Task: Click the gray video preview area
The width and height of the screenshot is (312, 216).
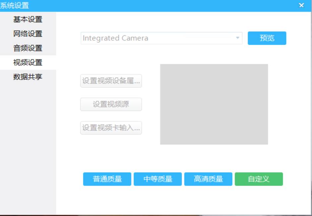Action: (x=214, y=104)
